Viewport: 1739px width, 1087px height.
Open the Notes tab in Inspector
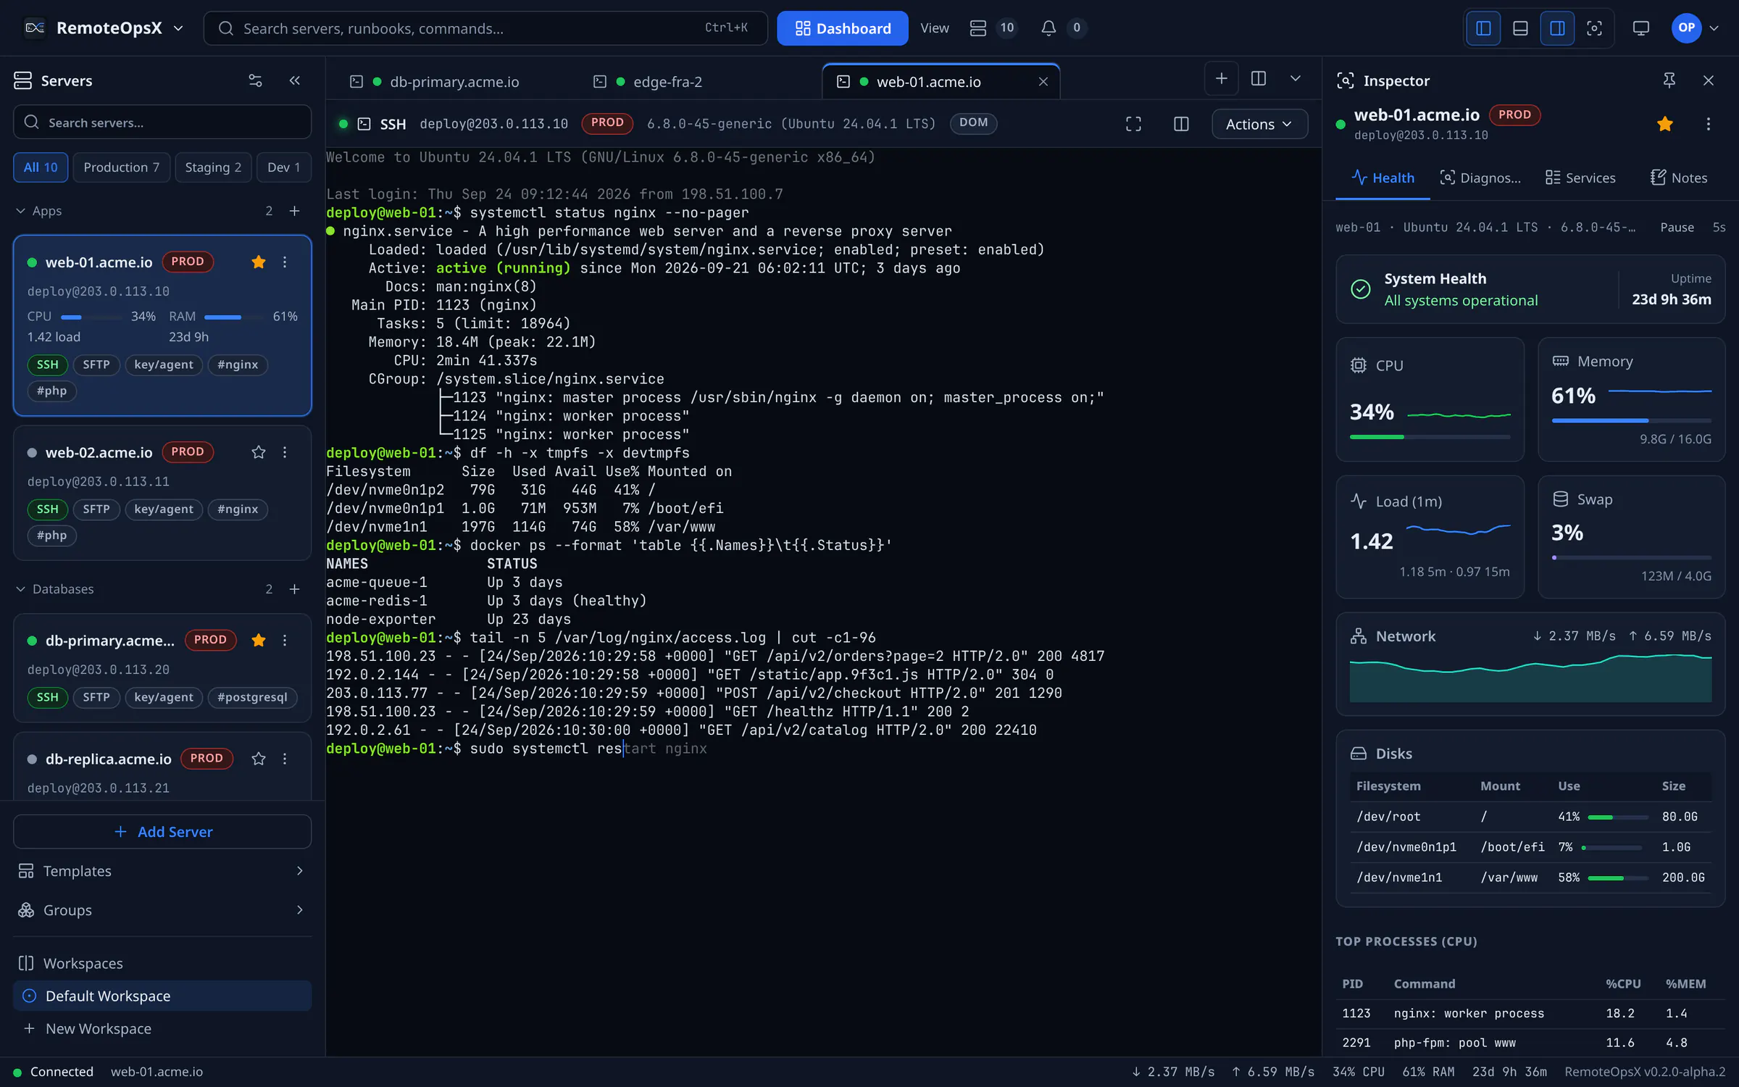coord(1679,178)
